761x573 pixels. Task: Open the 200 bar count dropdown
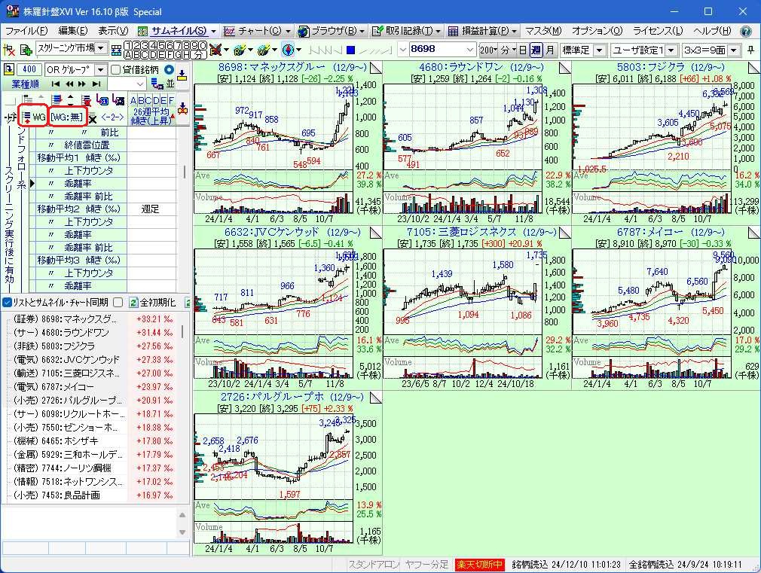point(488,50)
